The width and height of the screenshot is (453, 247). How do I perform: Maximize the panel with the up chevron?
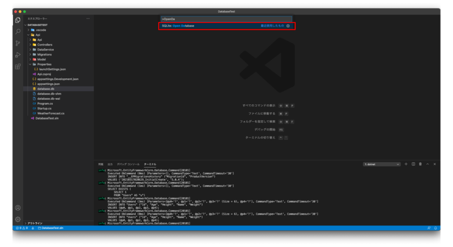pos(428,164)
